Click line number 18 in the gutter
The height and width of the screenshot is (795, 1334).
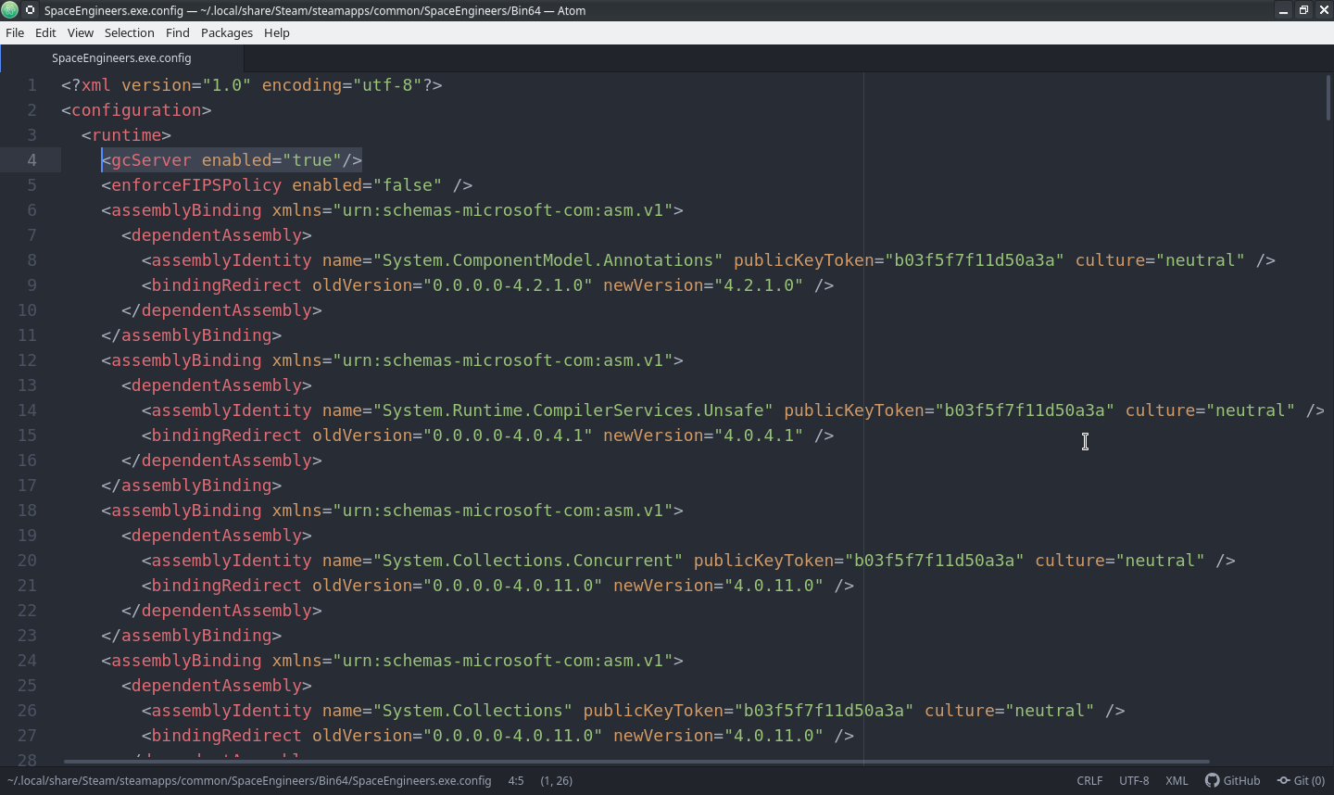coord(27,511)
